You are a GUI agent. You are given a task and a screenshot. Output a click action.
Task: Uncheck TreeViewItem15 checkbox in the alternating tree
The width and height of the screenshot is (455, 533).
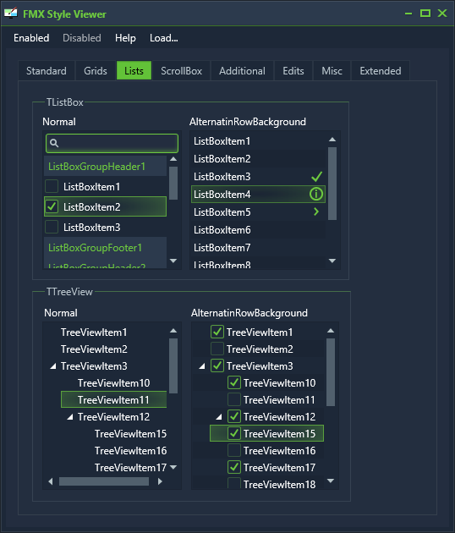[x=234, y=433]
